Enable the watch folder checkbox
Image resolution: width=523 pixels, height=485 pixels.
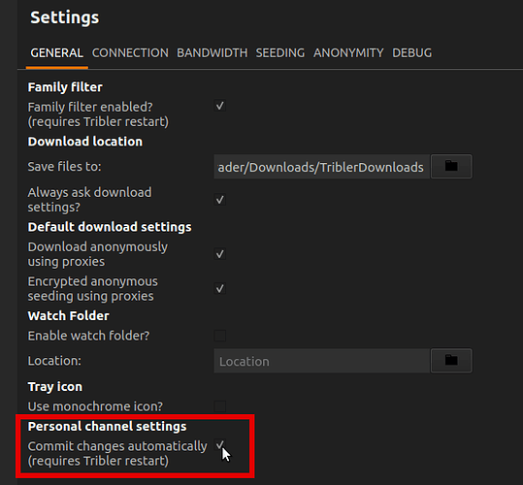[x=220, y=336]
